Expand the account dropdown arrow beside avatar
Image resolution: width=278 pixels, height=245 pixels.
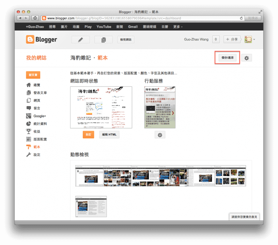pyautogui.click(x=254, y=40)
